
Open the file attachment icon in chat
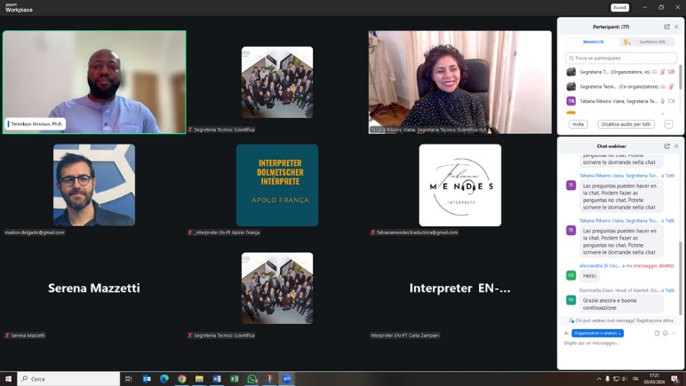pos(657,334)
